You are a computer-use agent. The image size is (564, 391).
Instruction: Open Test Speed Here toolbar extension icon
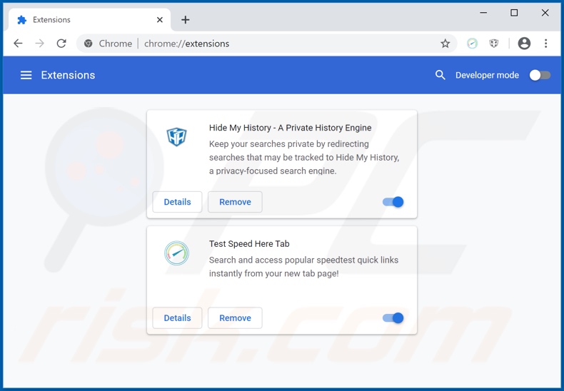(x=472, y=44)
